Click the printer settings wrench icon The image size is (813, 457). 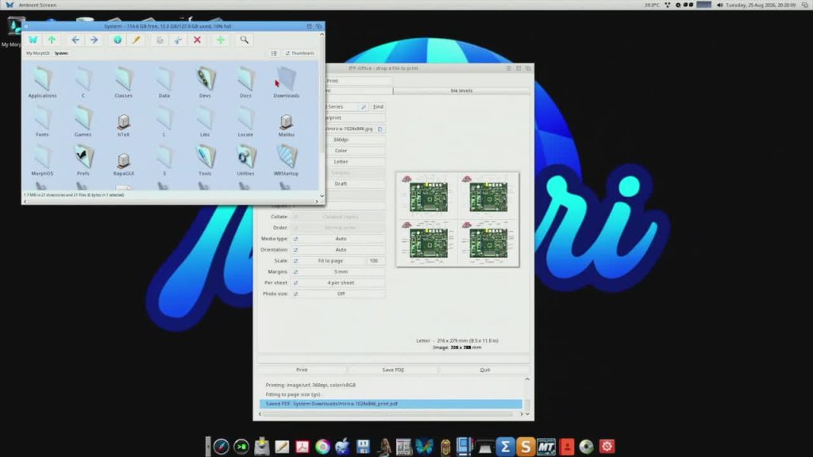point(364,107)
